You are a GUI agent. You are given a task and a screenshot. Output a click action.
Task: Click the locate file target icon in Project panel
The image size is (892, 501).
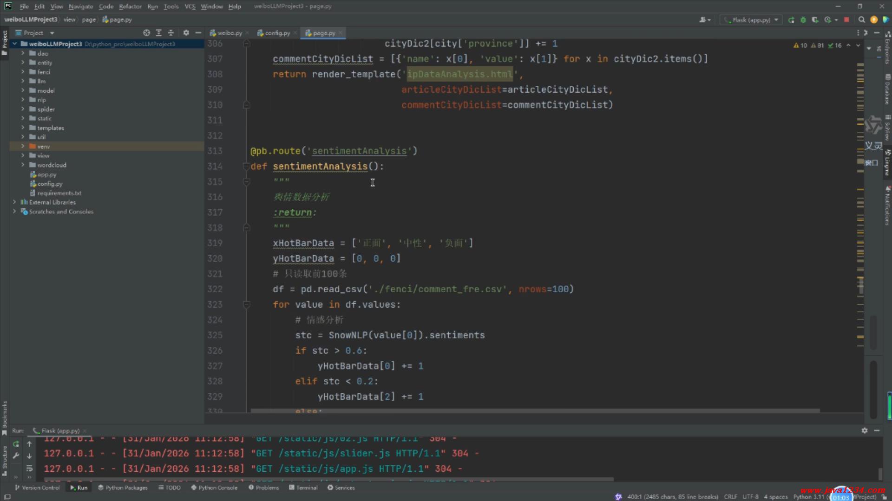(146, 33)
